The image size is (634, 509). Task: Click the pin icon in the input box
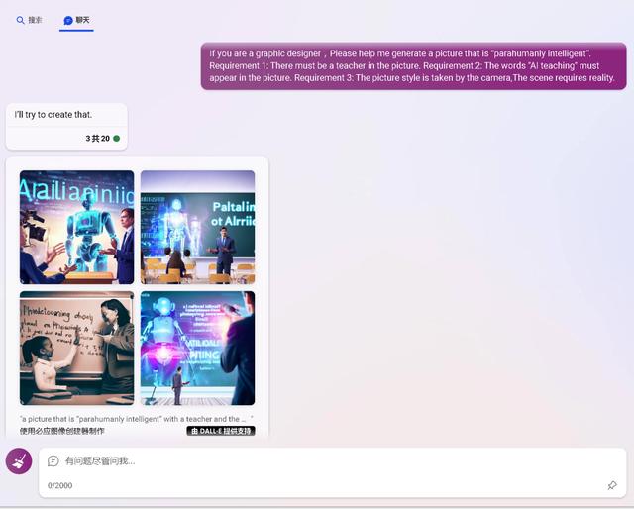click(x=612, y=485)
